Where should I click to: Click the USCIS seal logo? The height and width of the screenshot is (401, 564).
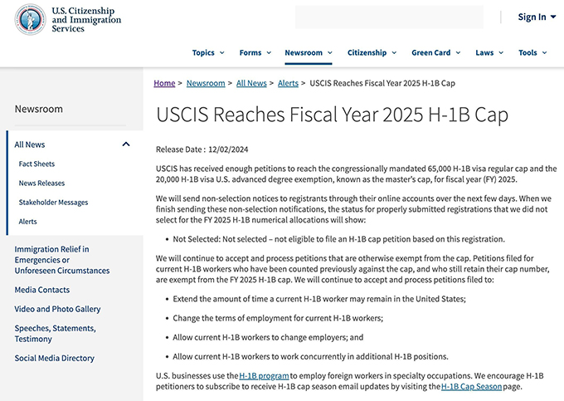tap(30, 19)
